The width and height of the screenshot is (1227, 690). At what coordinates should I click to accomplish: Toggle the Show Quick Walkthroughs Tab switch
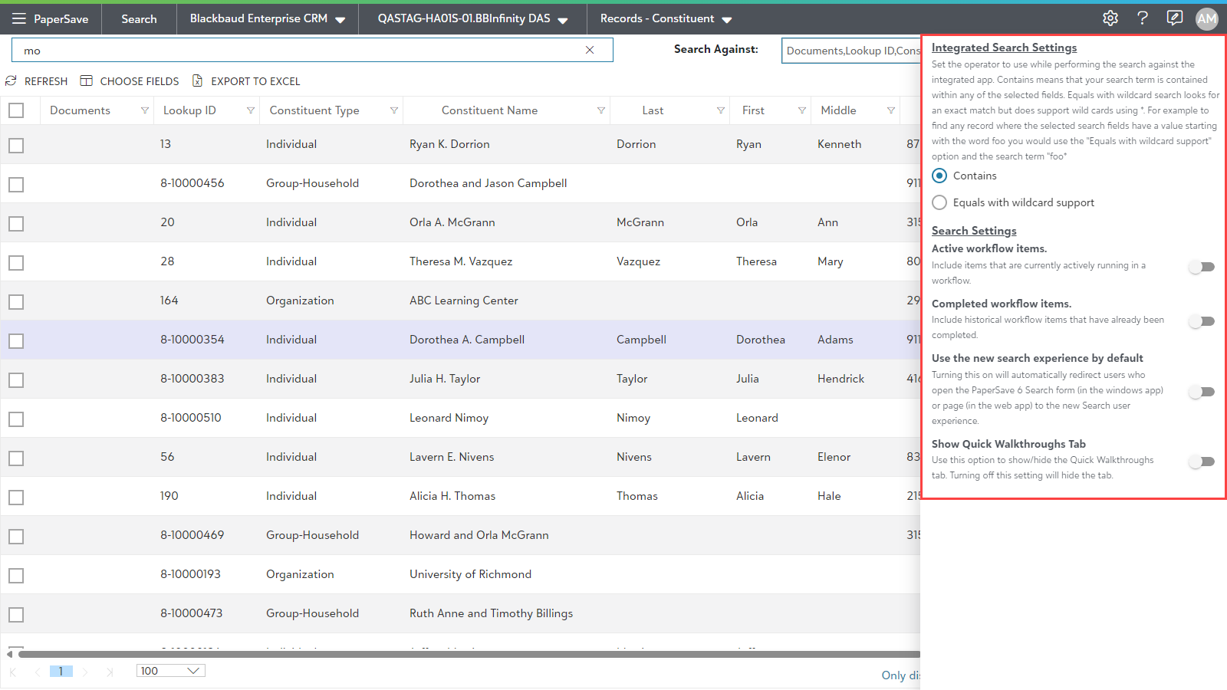click(1201, 462)
